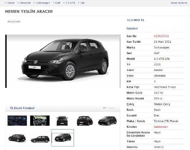Click the Marka value Volkswagen
The height and width of the screenshot is (150, 190).
pyautogui.click(x=161, y=48)
